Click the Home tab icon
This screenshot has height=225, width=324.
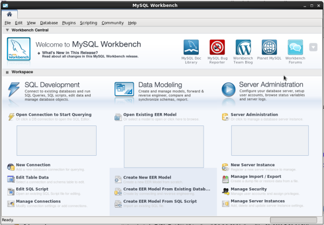point(9,14)
